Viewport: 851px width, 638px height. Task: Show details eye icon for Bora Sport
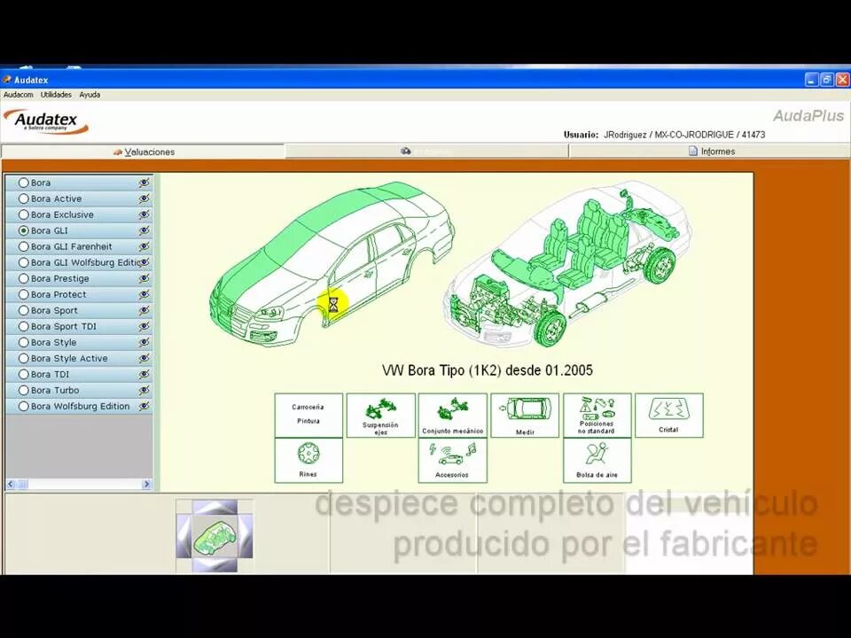[x=144, y=310]
